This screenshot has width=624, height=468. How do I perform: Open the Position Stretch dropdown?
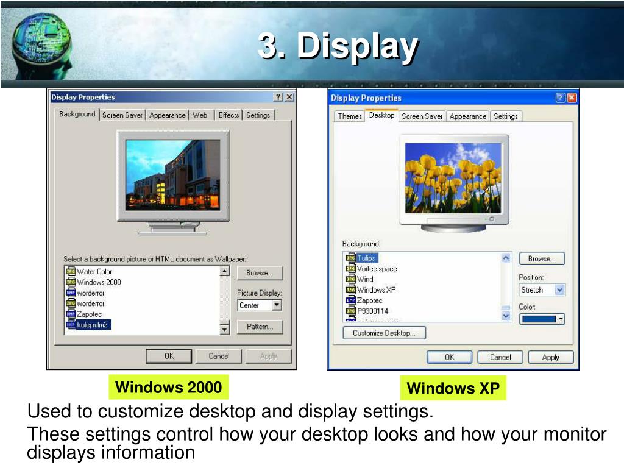point(559,289)
